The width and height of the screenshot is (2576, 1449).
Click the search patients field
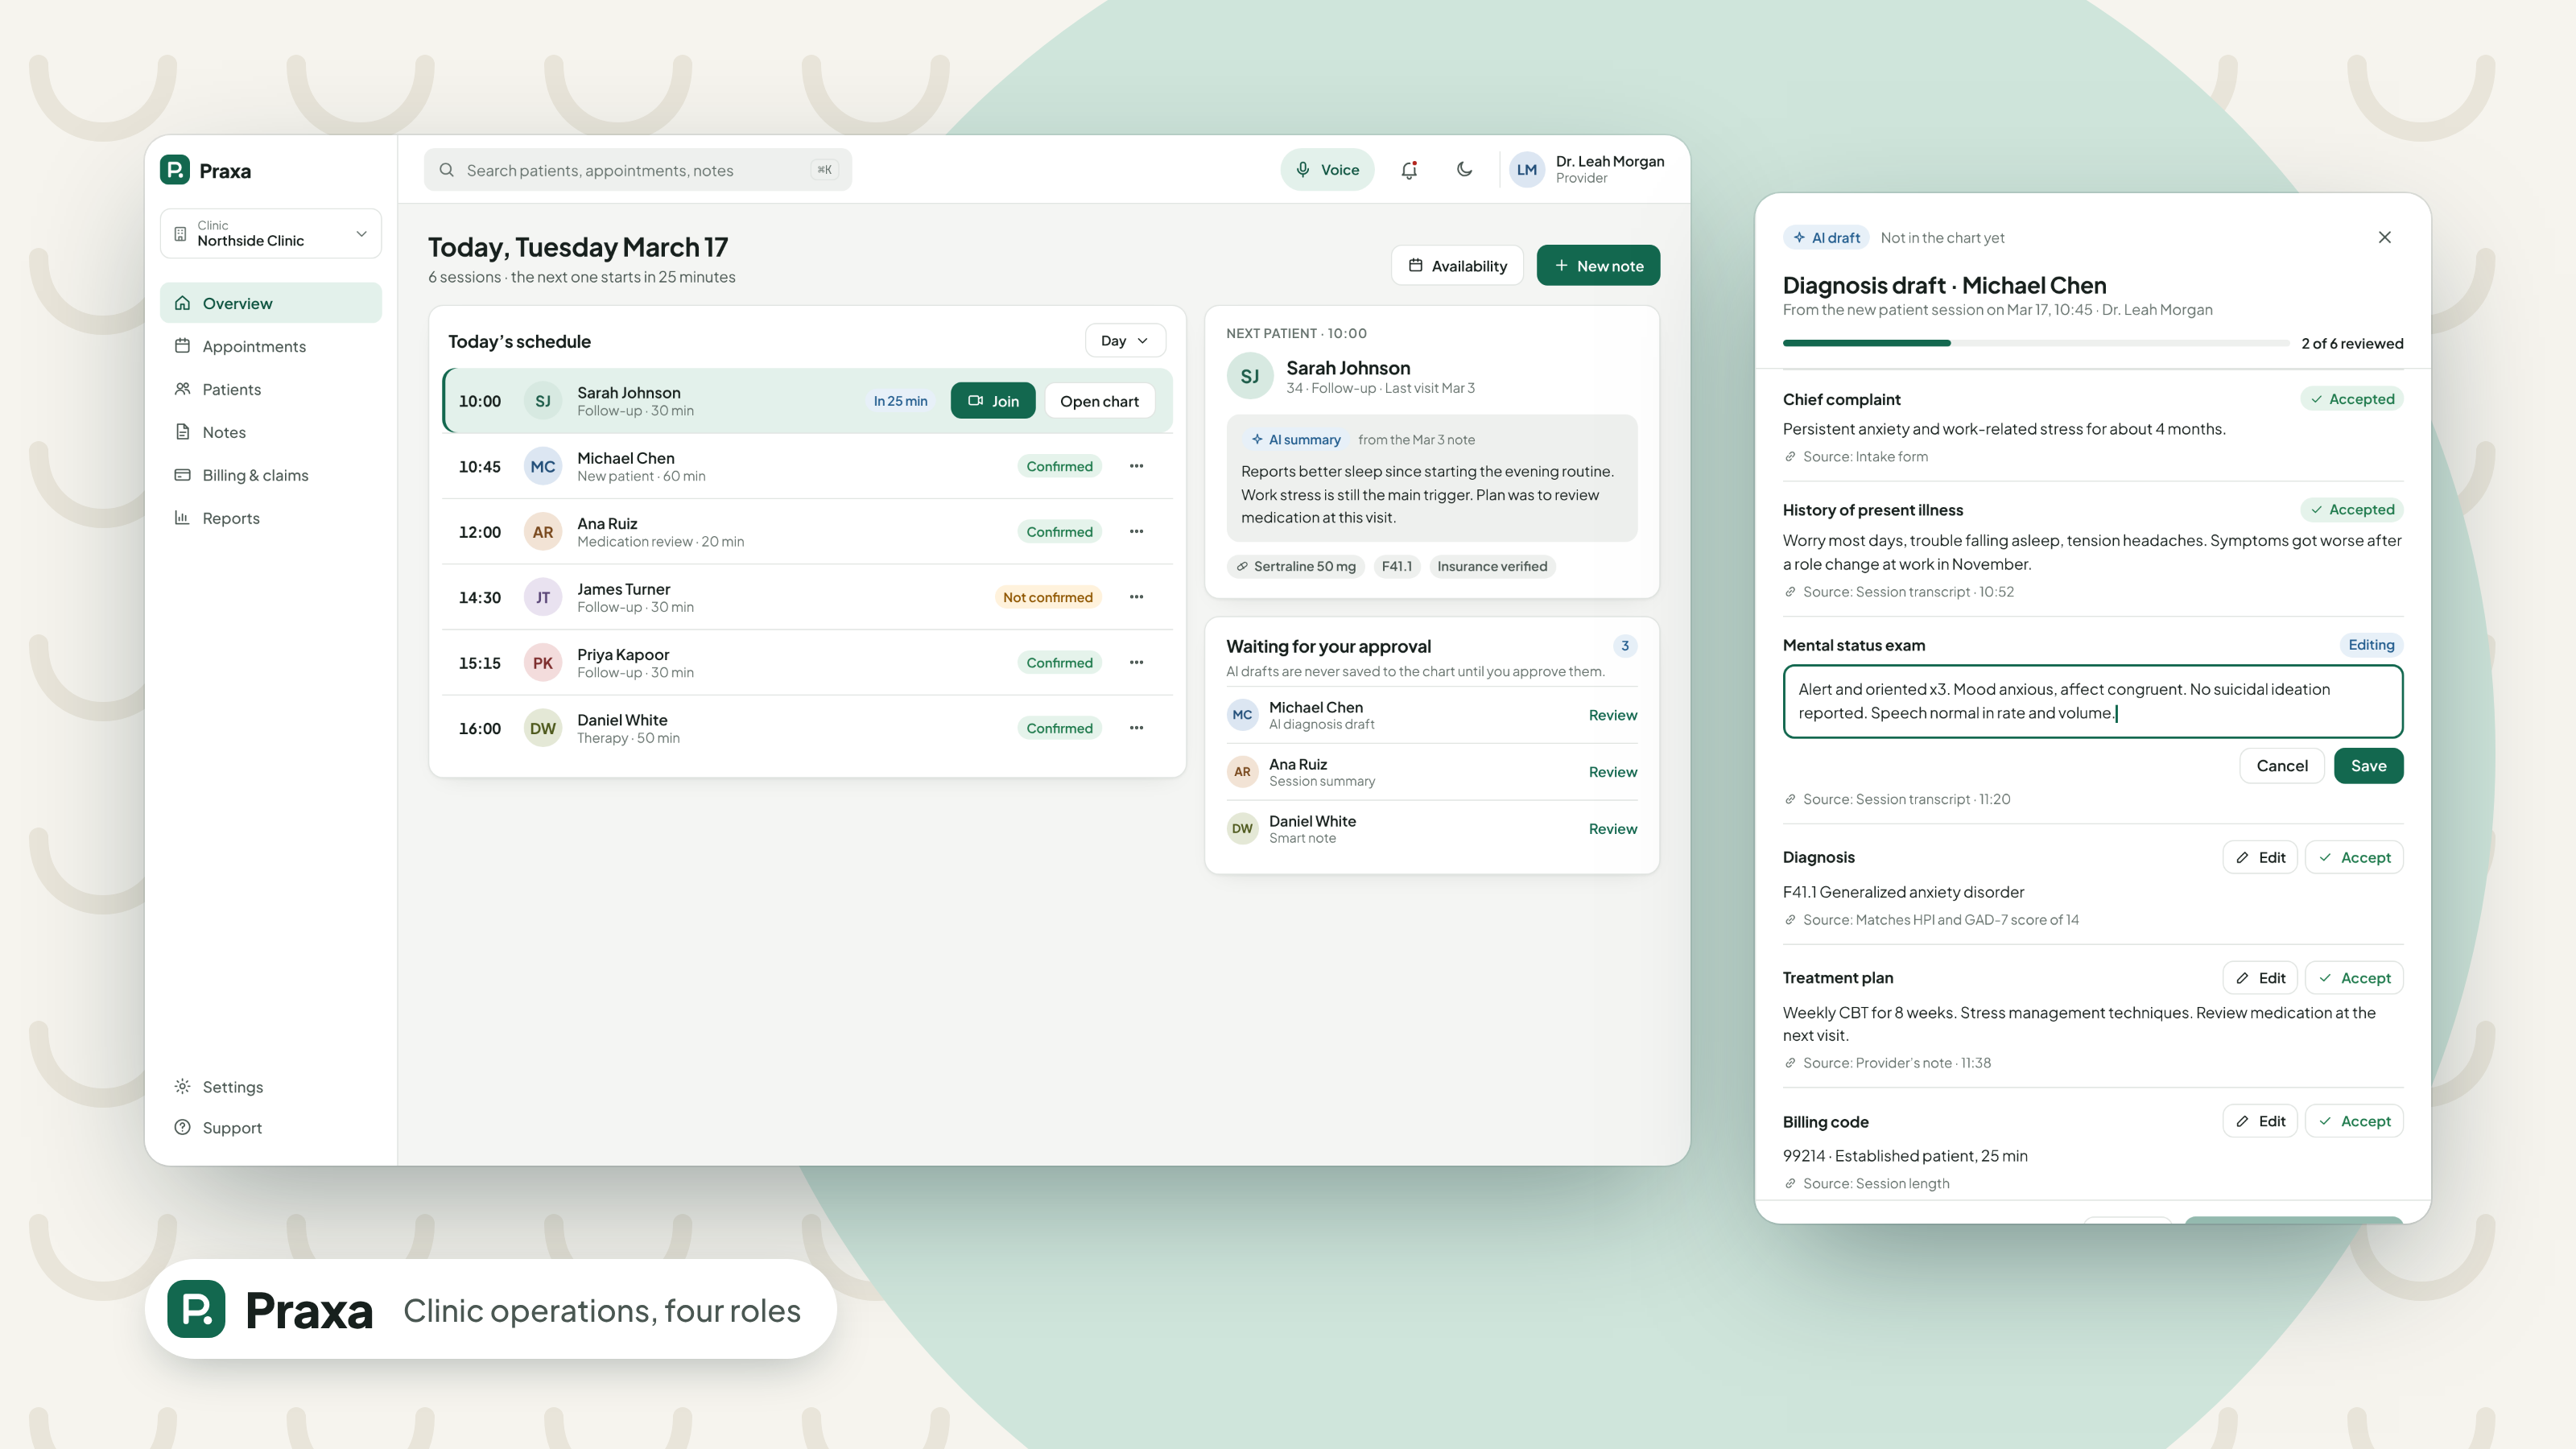[x=638, y=170]
